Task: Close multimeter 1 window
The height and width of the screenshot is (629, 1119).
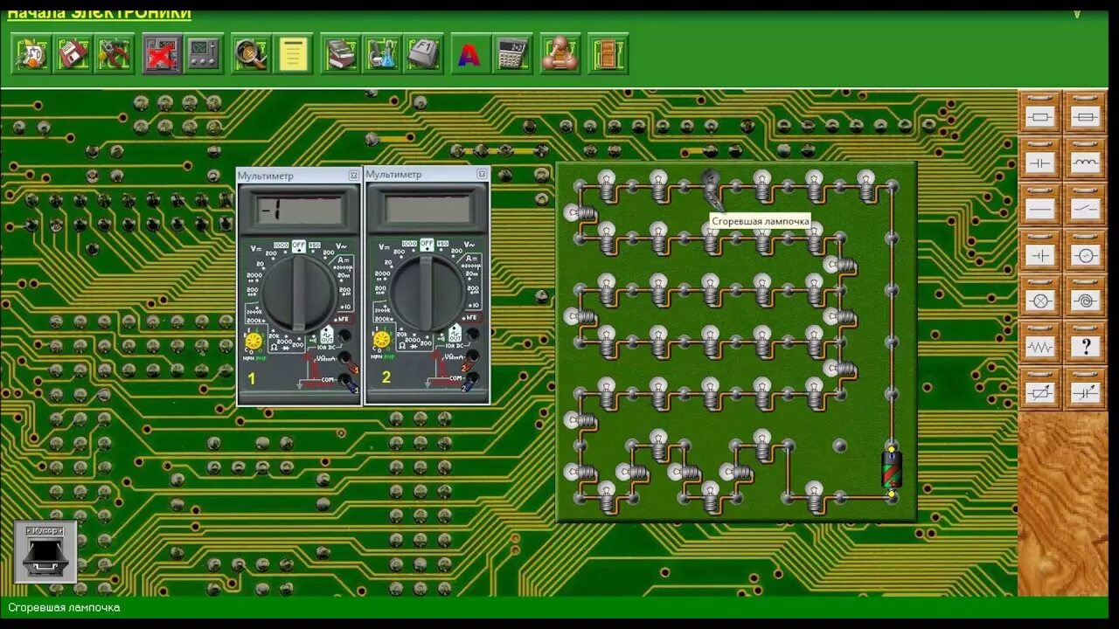Action: [354, 176]
